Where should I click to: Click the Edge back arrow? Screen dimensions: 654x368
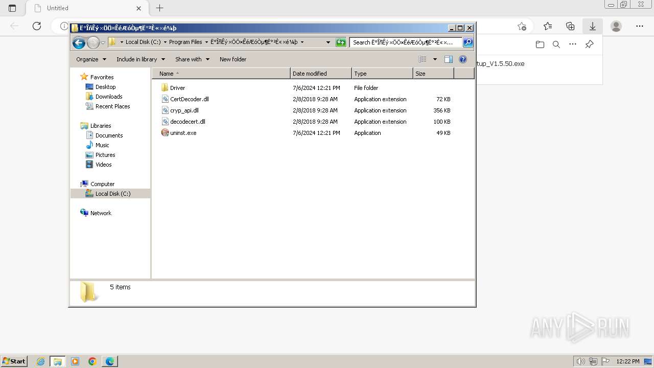click(x=14, y=26)
